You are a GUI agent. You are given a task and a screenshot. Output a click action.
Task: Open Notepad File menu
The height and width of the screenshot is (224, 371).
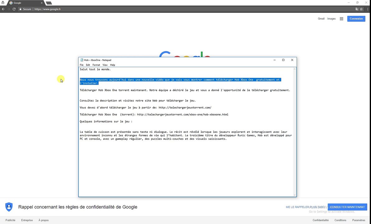(x=82, y=65)
